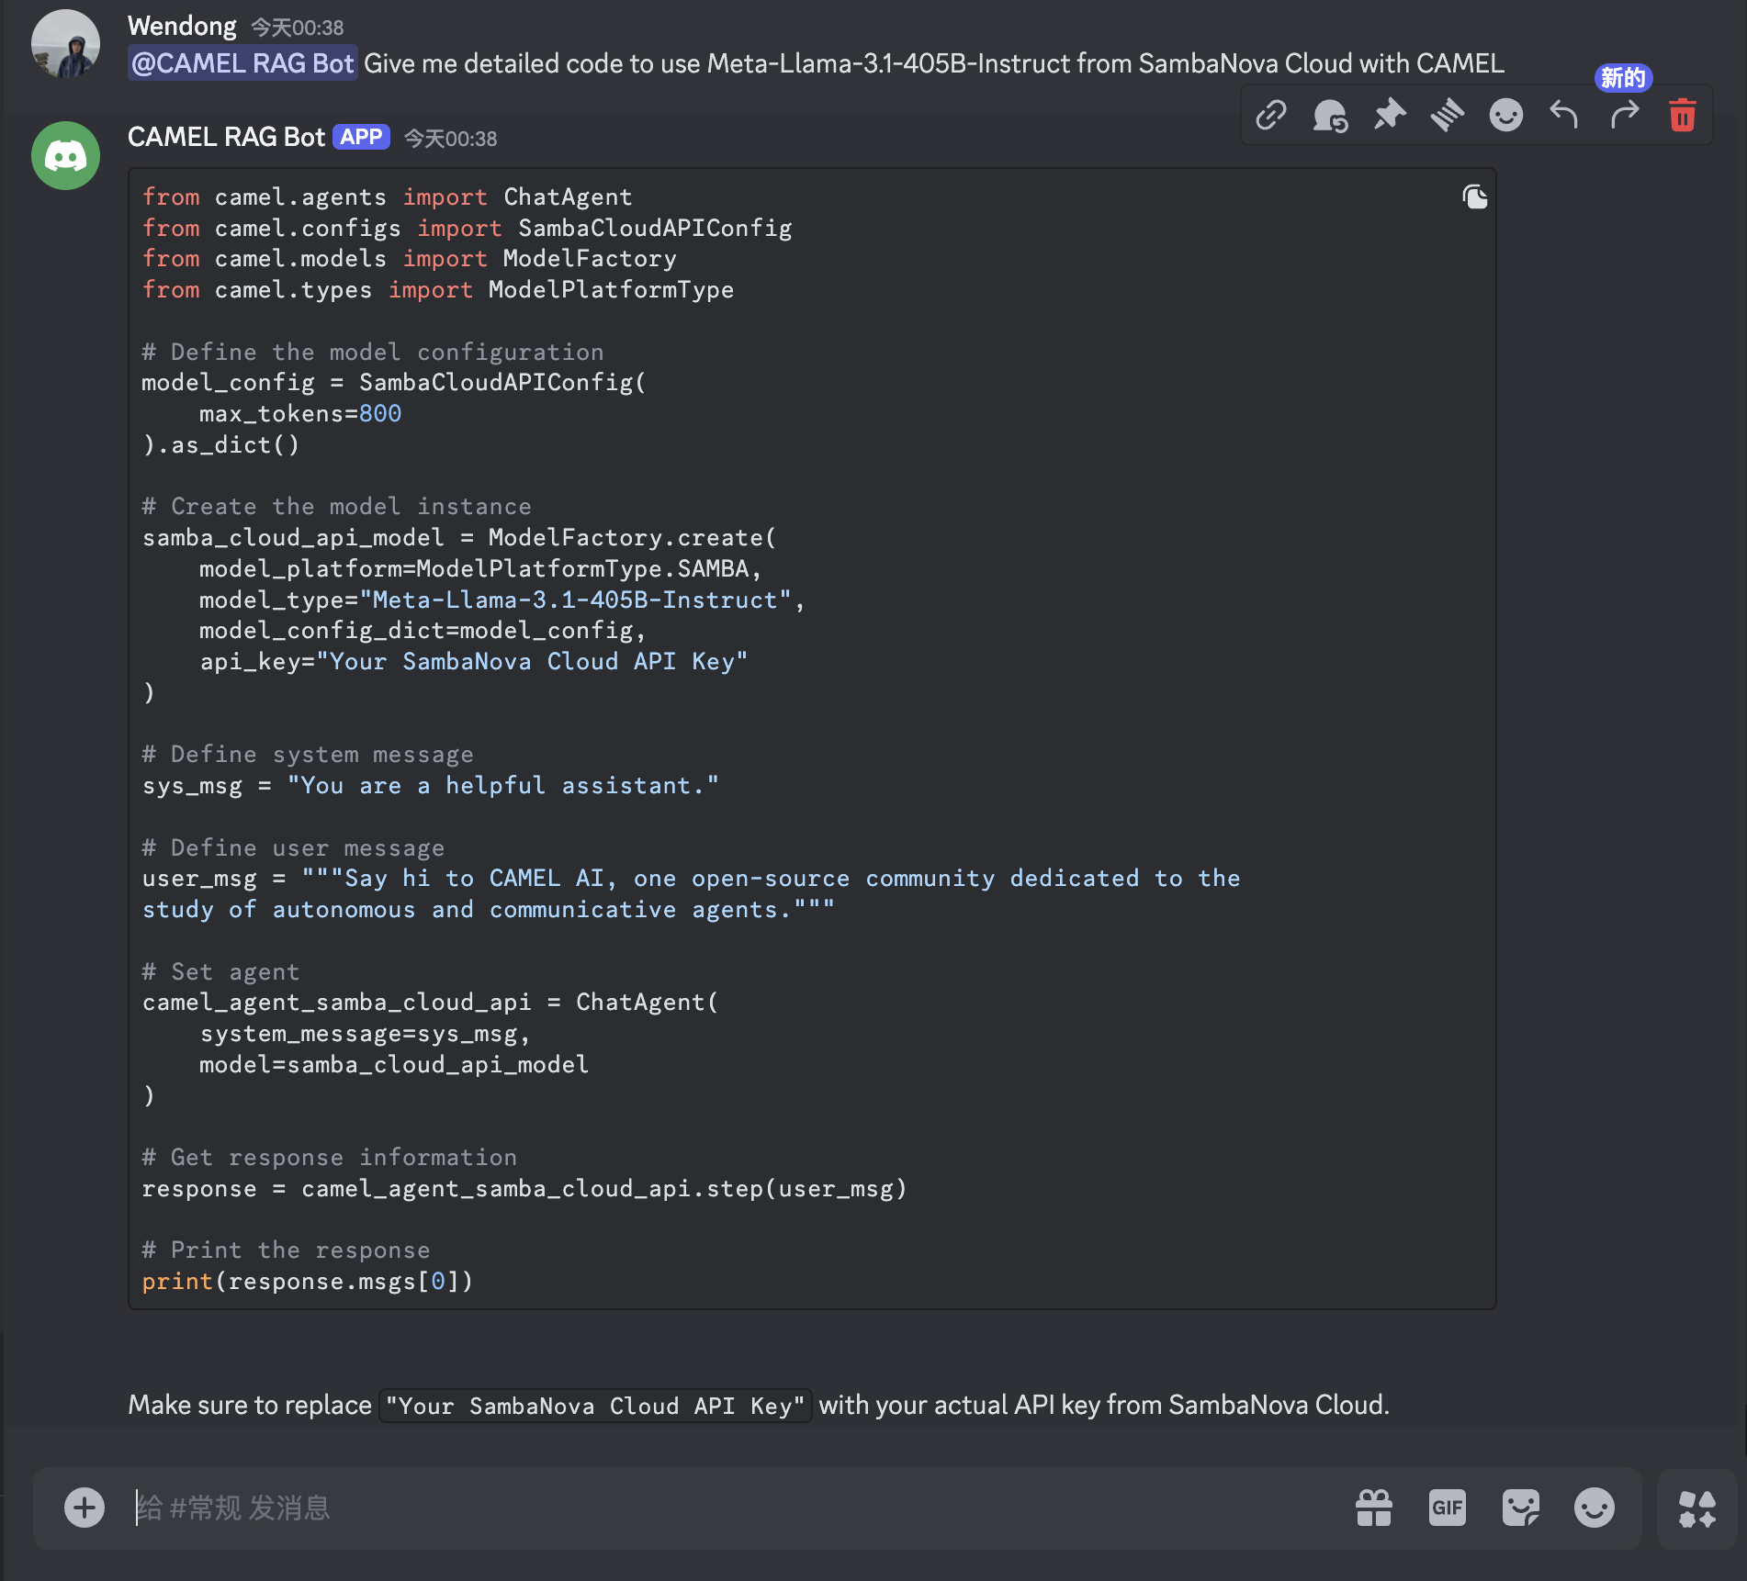The image size is (1747, 1581).
Task: Open the gift Nitro icon
Action: coord(1374,1508)
